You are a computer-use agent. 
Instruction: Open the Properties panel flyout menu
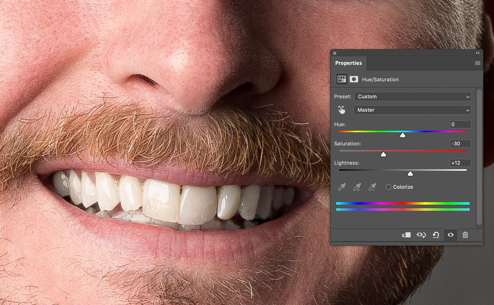tap(478, 63)
